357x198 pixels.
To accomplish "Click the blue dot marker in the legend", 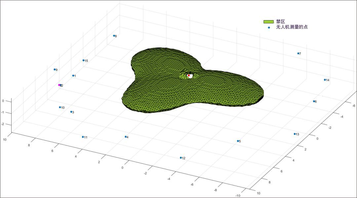I will pos(269,27).
